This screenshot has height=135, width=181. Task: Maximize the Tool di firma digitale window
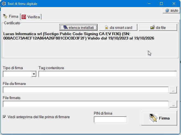161,4
